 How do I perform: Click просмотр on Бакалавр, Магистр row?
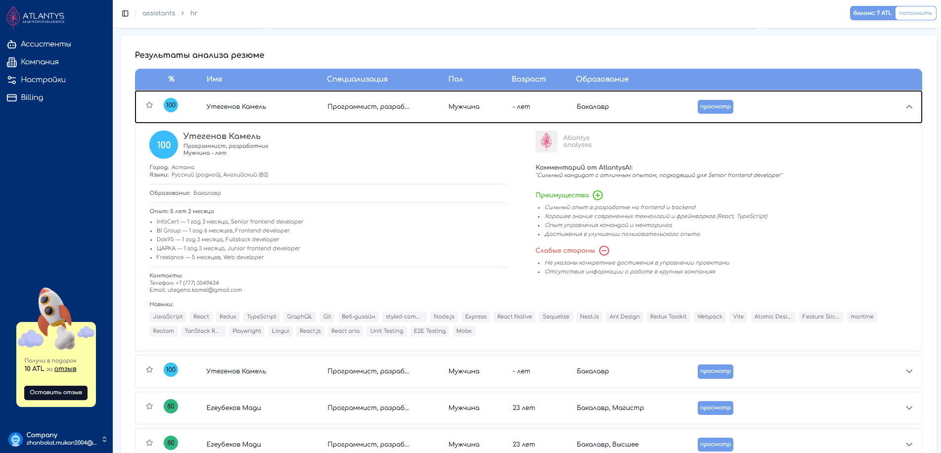[x=715, y=408]
